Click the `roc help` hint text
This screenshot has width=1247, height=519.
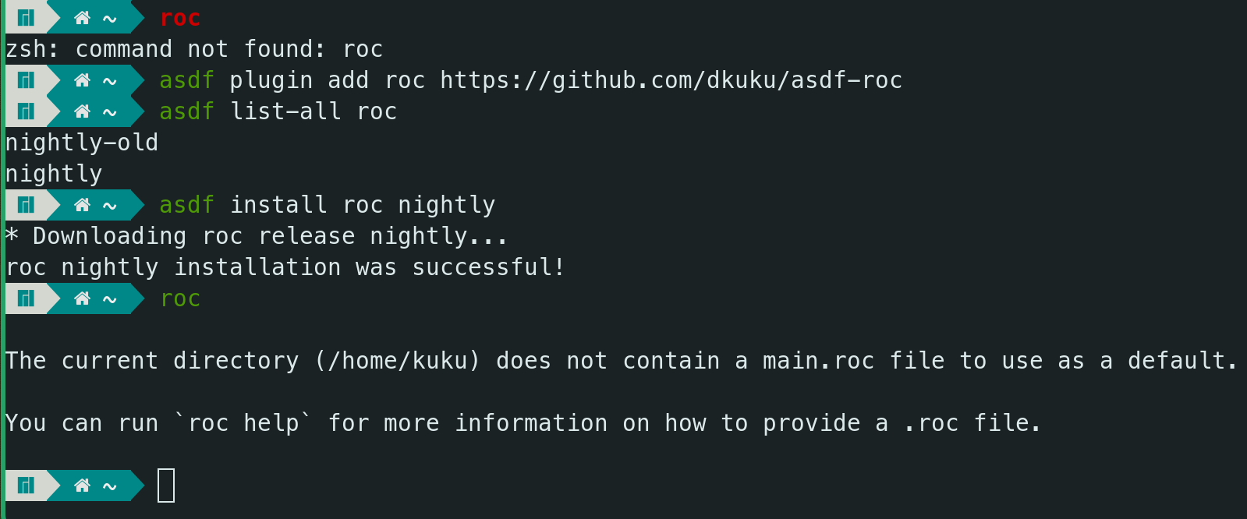point(243,423)
